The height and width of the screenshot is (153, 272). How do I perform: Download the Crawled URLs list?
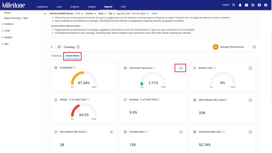click(x=181, y=132)
